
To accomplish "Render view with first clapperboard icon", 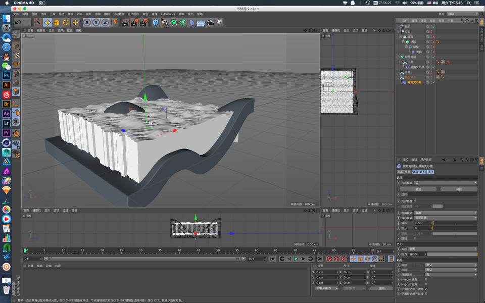I will (125, 22).
